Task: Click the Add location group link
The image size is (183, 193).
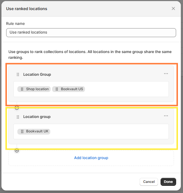Action: 91,158
